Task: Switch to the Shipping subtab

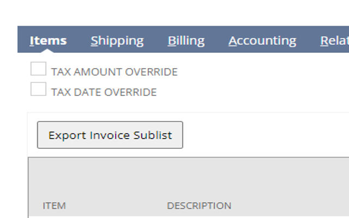Action: click(x=117, y=41)
